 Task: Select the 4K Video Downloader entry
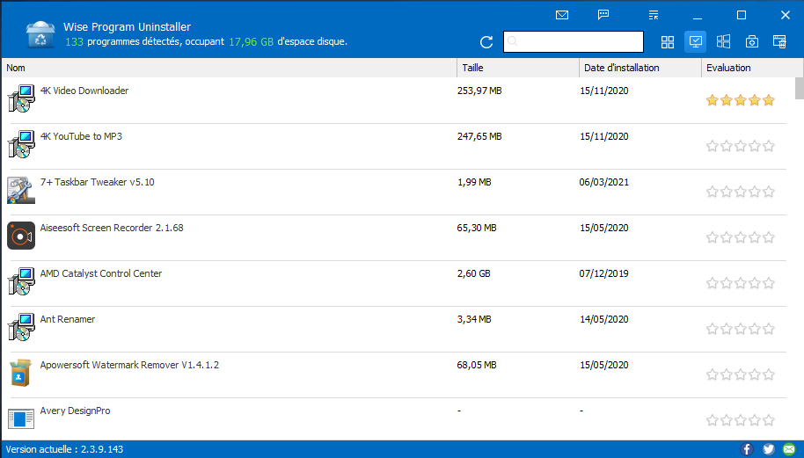(84, 91)
